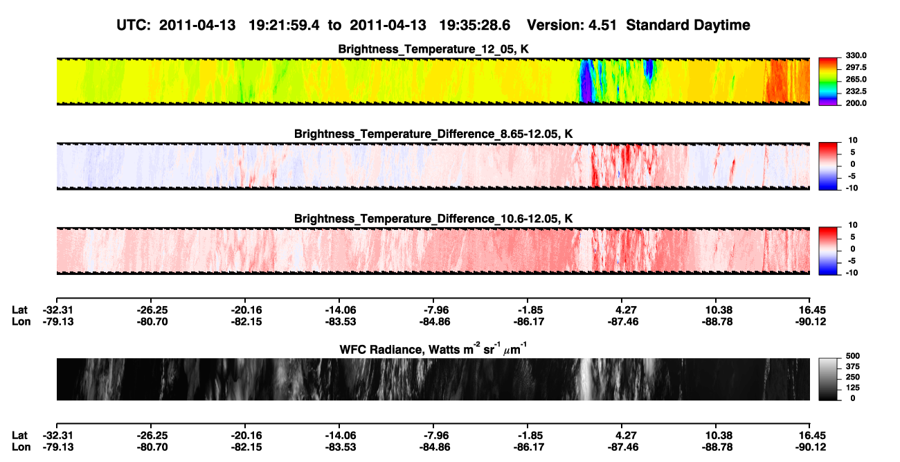This screenshot has height=462, width=900.
Task: Click latitude -32.31 on axis above WFC Radiance
Action: pos(57,310)
